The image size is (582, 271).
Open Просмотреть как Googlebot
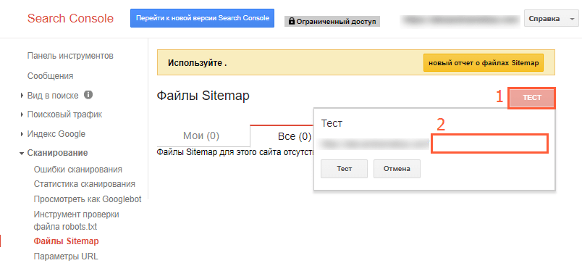click(88, 199)
